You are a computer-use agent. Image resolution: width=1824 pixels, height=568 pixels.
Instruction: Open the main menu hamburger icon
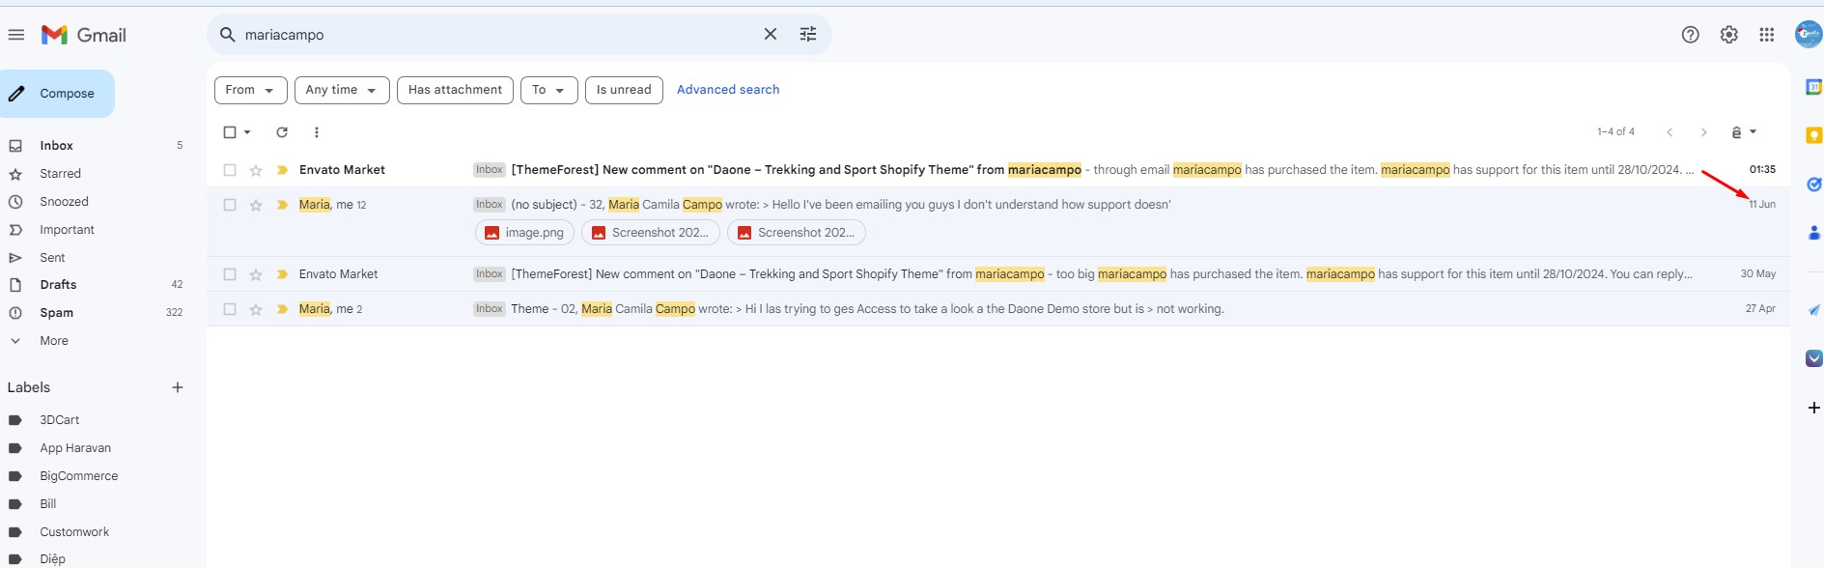click(16, 35)
